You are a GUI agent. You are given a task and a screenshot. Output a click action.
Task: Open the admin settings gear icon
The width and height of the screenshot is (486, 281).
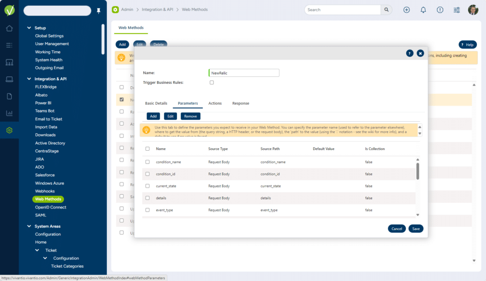coord(9,130)
